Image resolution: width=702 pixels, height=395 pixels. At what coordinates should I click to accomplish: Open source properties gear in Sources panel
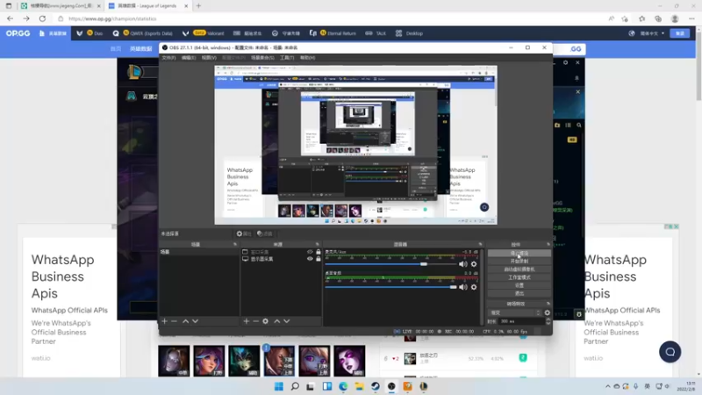266,321
